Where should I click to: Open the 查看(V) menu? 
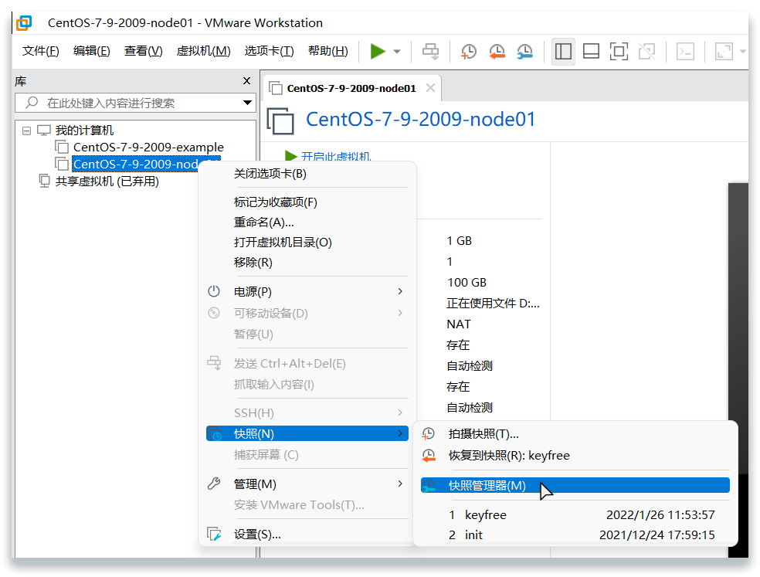(144, 51)
